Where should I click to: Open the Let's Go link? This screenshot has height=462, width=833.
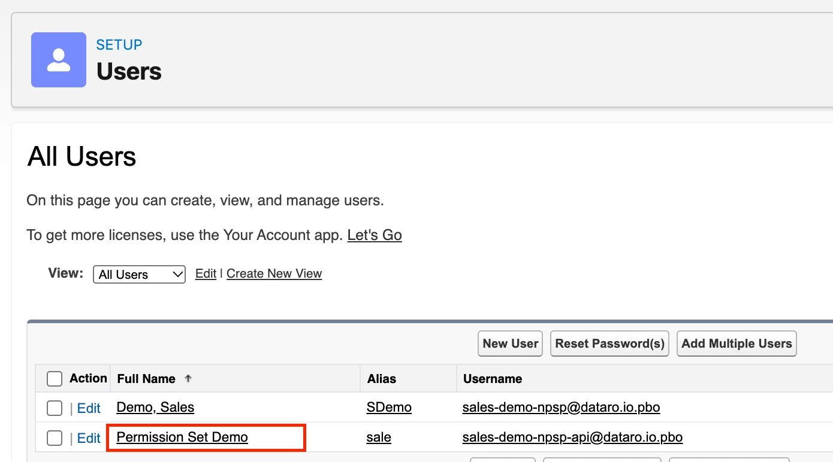(x=375, y=235)
